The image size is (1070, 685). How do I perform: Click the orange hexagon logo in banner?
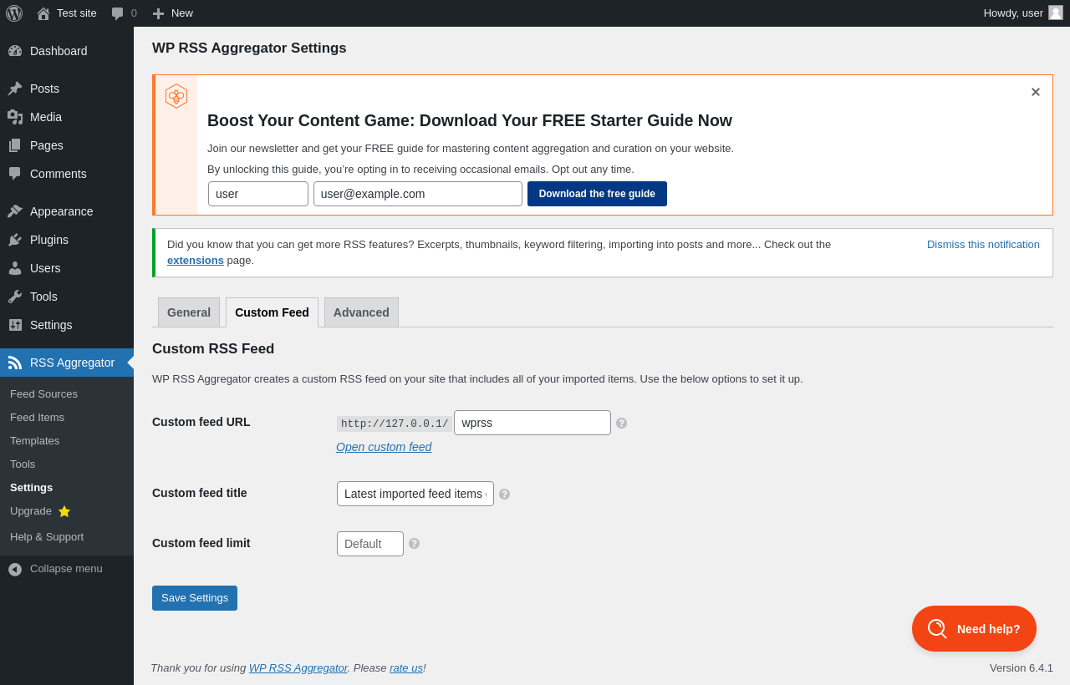tap(176, 96)
